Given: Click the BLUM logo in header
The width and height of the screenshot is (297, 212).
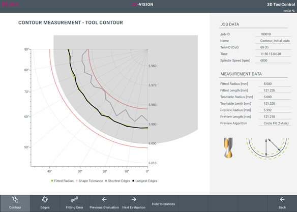Looking at the screenshot, I should (x=10, y=5).
